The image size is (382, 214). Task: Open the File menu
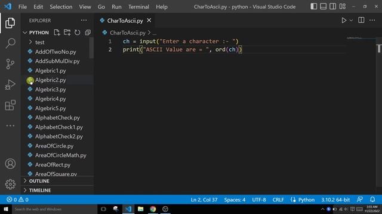[x=23, y=7]
